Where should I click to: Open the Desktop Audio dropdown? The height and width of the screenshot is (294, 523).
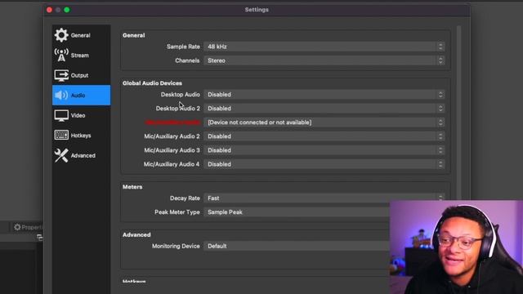pos(324,95)
